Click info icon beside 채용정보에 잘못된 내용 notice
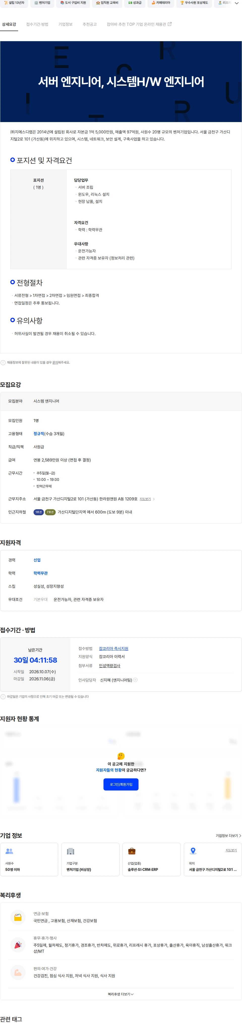Viewport: 242px width, 1023px height. tap(3, 363)
